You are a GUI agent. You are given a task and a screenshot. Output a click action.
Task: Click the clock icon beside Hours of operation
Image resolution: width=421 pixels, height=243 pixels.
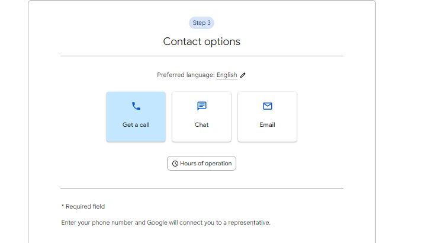click(175, 164)
